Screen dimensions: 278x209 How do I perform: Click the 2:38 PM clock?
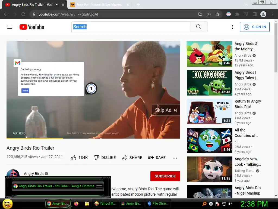coord(254,204)
